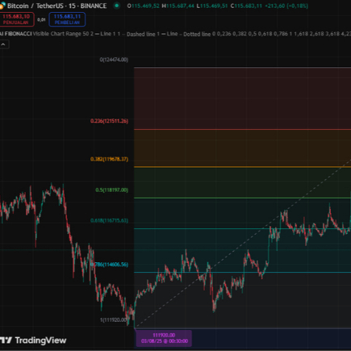This screenshot has width=351, height=351.
Task: Click the +213,60 (+0,18%) change value
Action: [286, 6]
